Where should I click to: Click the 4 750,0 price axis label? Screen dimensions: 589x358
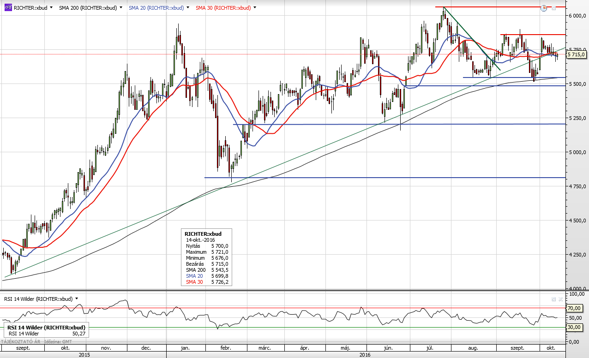(577, 186)
